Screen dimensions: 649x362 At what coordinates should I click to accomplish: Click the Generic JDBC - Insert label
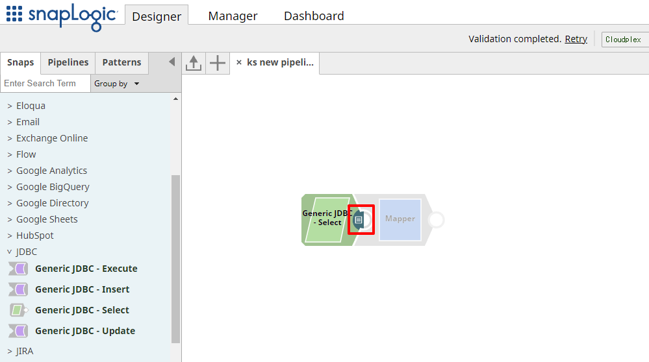(x=82, y=289)
